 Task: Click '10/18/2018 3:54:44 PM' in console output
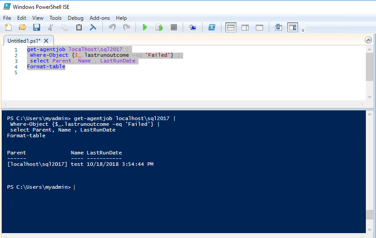click(120, 164)
